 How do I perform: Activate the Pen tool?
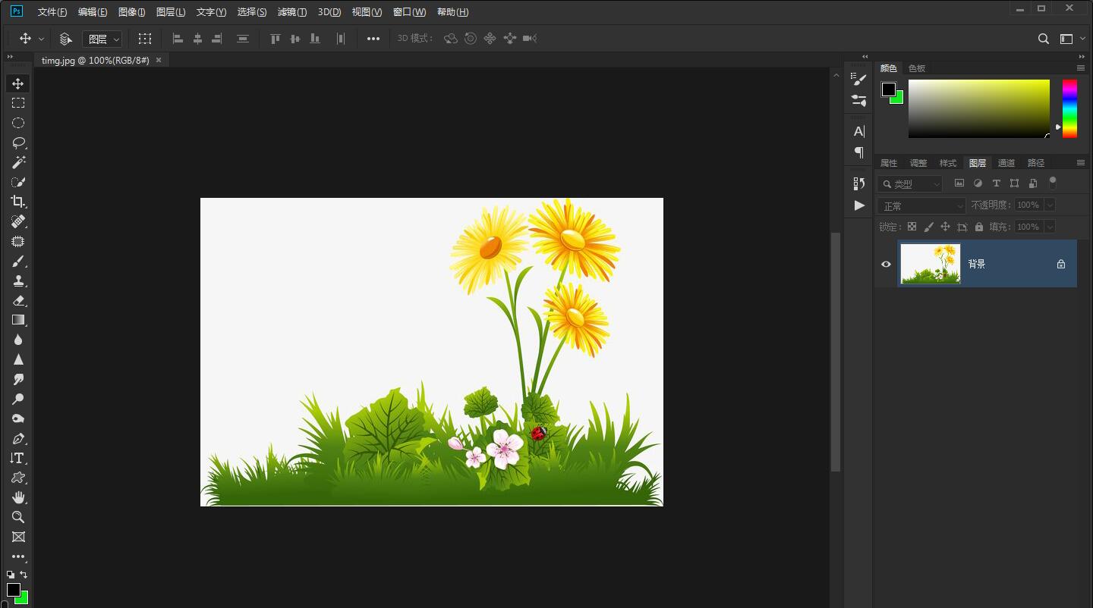pyautogui.click(x=18, y=439)
